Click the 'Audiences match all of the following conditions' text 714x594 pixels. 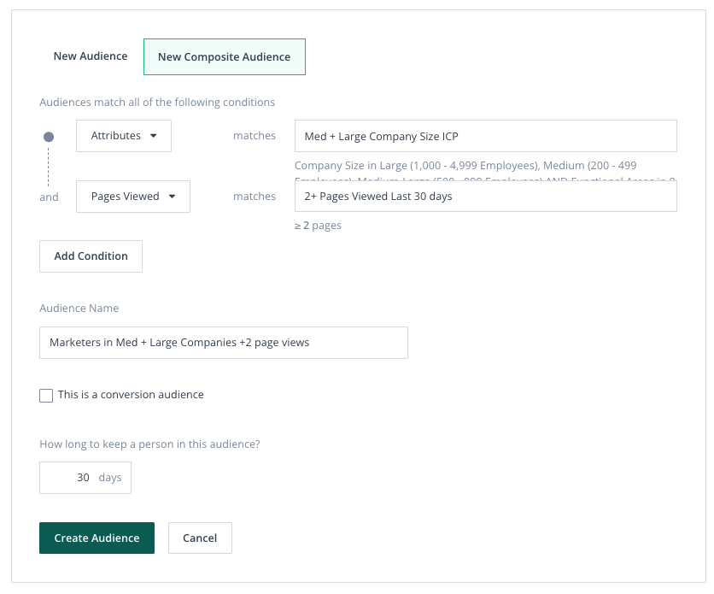point(157,102)
